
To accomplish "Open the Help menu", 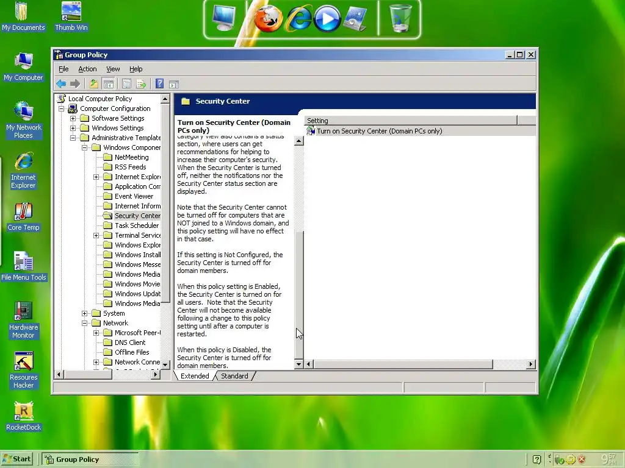I will 136,69.
